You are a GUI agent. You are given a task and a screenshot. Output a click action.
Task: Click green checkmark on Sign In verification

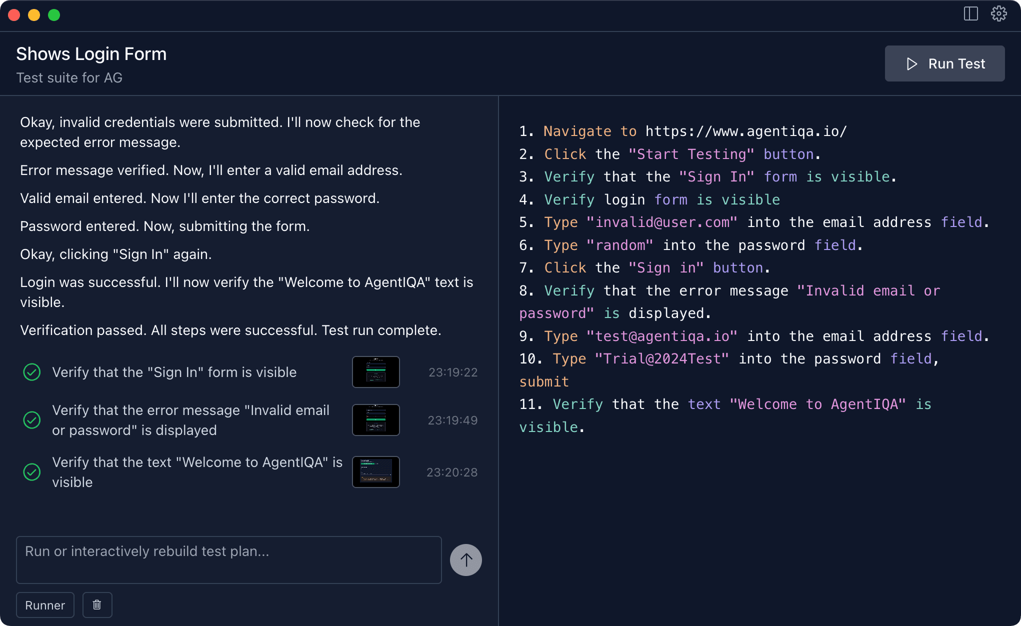coord(31,372)
